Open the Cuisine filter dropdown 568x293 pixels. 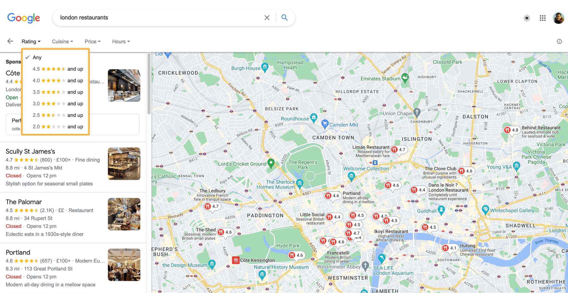click(62, 41)
